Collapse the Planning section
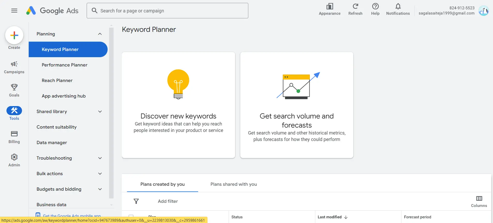493x223 pixels. click(100, 34)
